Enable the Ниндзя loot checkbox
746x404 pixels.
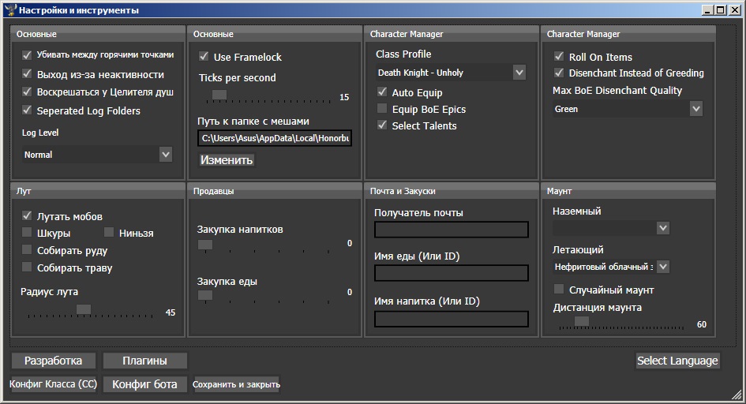pyautogui.click(x=109, y=233)
